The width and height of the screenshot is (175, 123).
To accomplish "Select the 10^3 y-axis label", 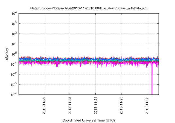I will pyautogui.click(x=14, y=24).
